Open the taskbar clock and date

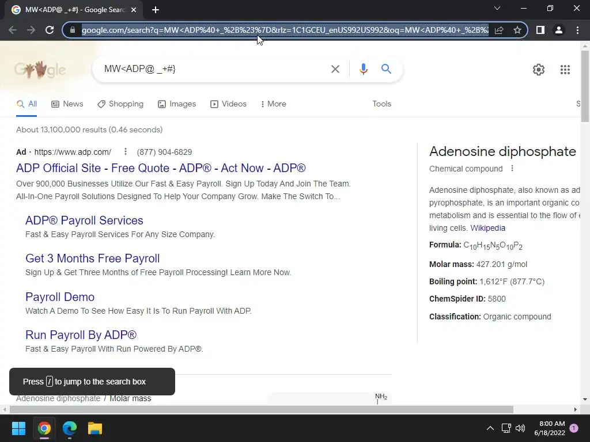pyautogui.click(x=549, y=428)
